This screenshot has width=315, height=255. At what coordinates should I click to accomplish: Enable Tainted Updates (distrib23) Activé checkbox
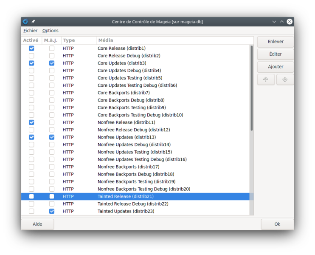pos(31,211)
